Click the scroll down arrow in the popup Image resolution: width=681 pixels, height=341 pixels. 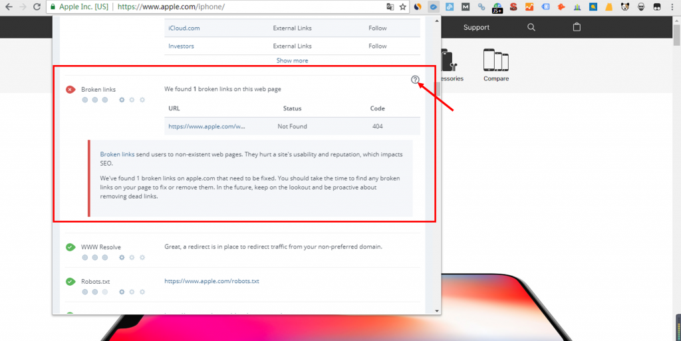click(436, 310)
